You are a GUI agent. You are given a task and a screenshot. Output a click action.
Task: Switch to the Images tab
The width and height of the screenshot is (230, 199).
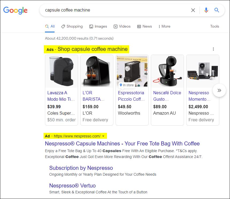point(98,27)
